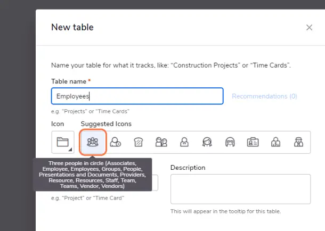Pick the woman with glasses icon
The image size is (325, 231).
pos(230,142)
